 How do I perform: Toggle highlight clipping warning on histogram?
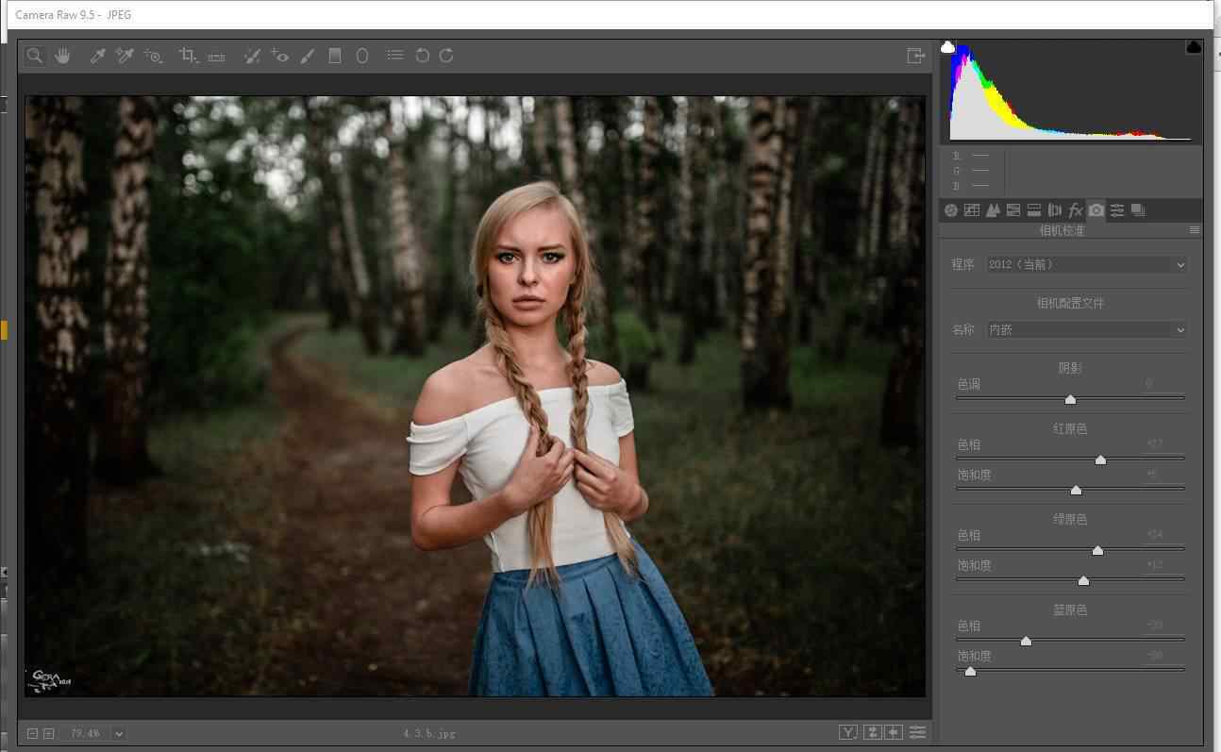click(x=1194, y=47)
